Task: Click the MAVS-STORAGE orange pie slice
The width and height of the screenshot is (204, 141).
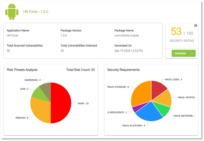Action: coord(141,93)
